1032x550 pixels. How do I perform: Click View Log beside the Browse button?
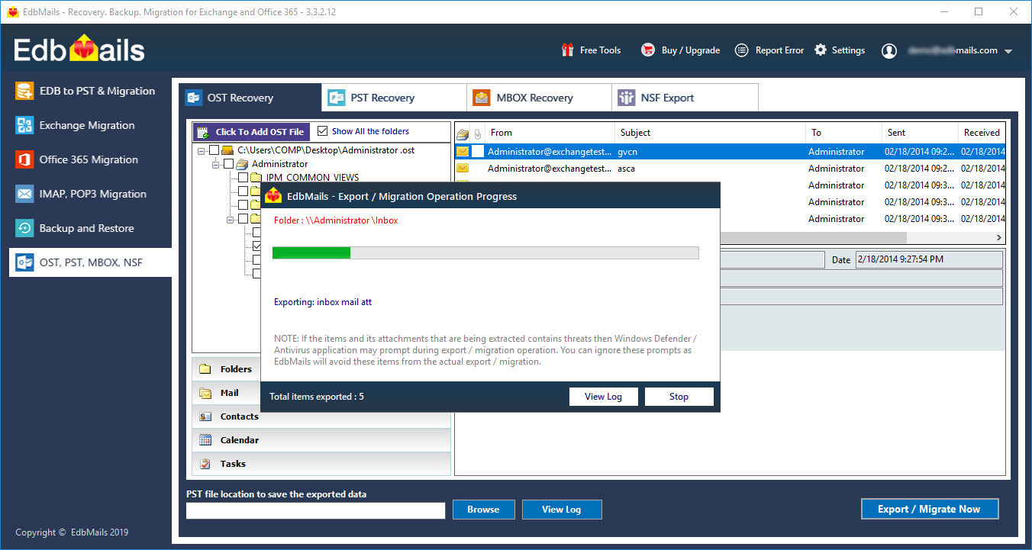click(x=562, y=510)
